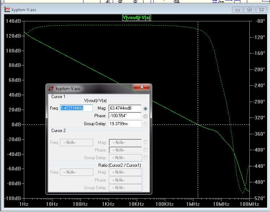Click the 60dB left axis label
This screenshot has width=270, height=212.
tap(14, 80)
